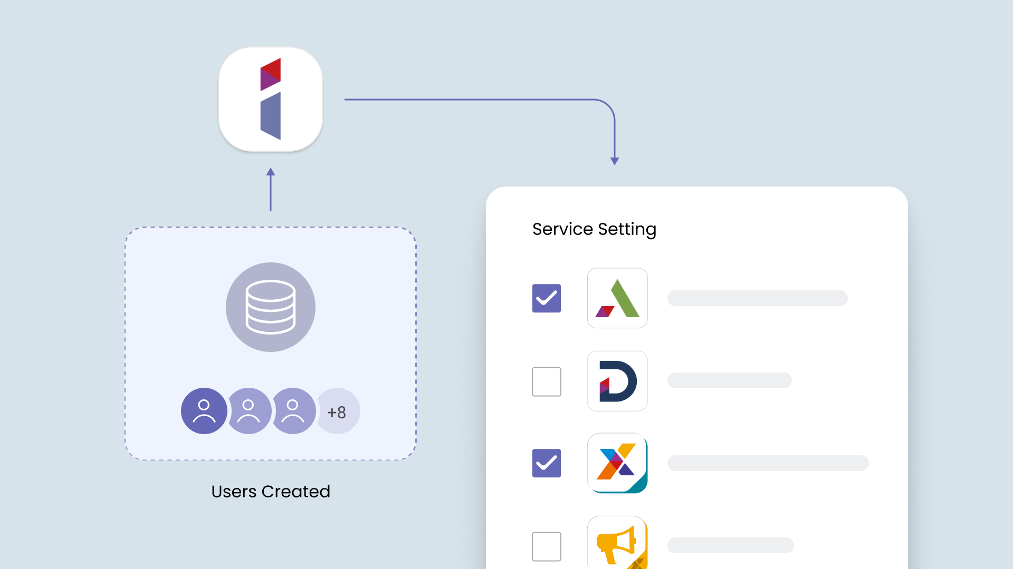This screenshot has height=569, width=1013.
Task: Click the 'Service Setting' heading
Action: [x=594, y=229]
